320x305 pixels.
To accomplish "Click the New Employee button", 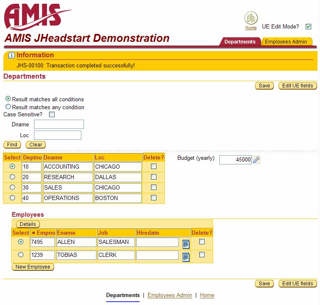I will tap(33, 267).
